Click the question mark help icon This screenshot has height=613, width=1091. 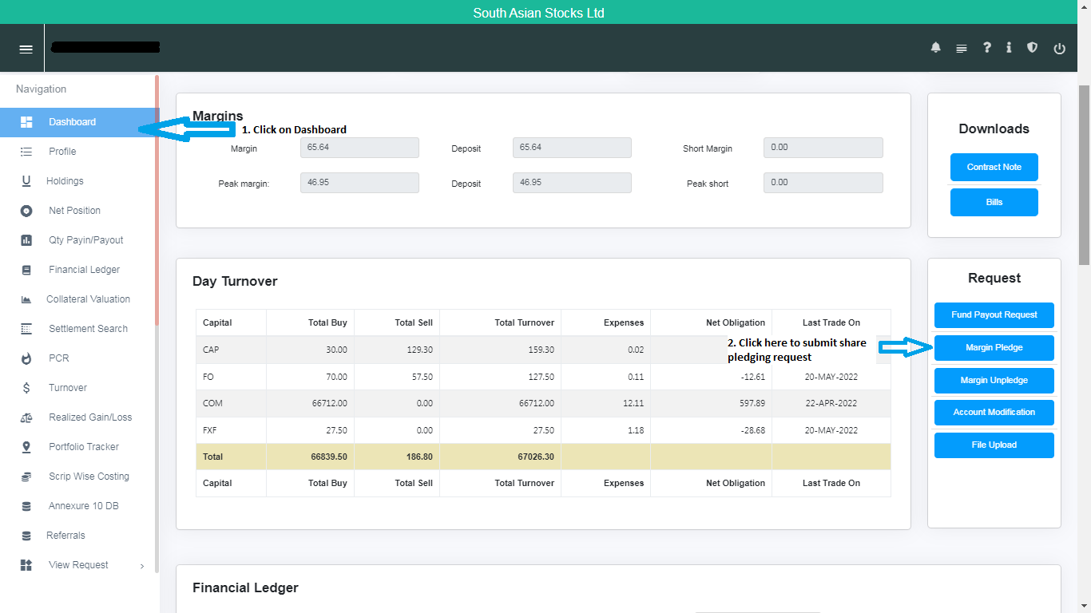pyautogui.click(x=987, y=48)
